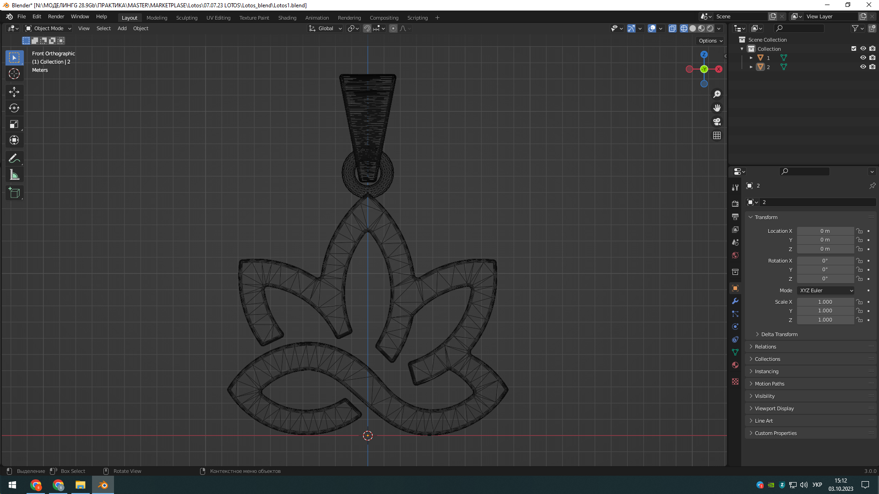Expand the Visibility section
This screenshot has width=879, height=494.
(x=764, y=396)
